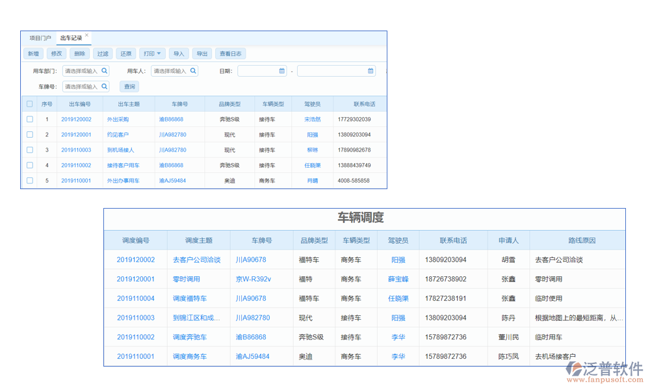Check the checkbox for 外出采购 row
The image size is (650, 390).
29,119
